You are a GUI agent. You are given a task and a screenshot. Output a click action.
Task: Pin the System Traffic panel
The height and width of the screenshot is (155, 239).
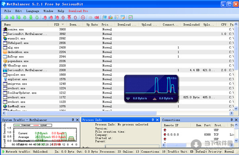(73, 120)
